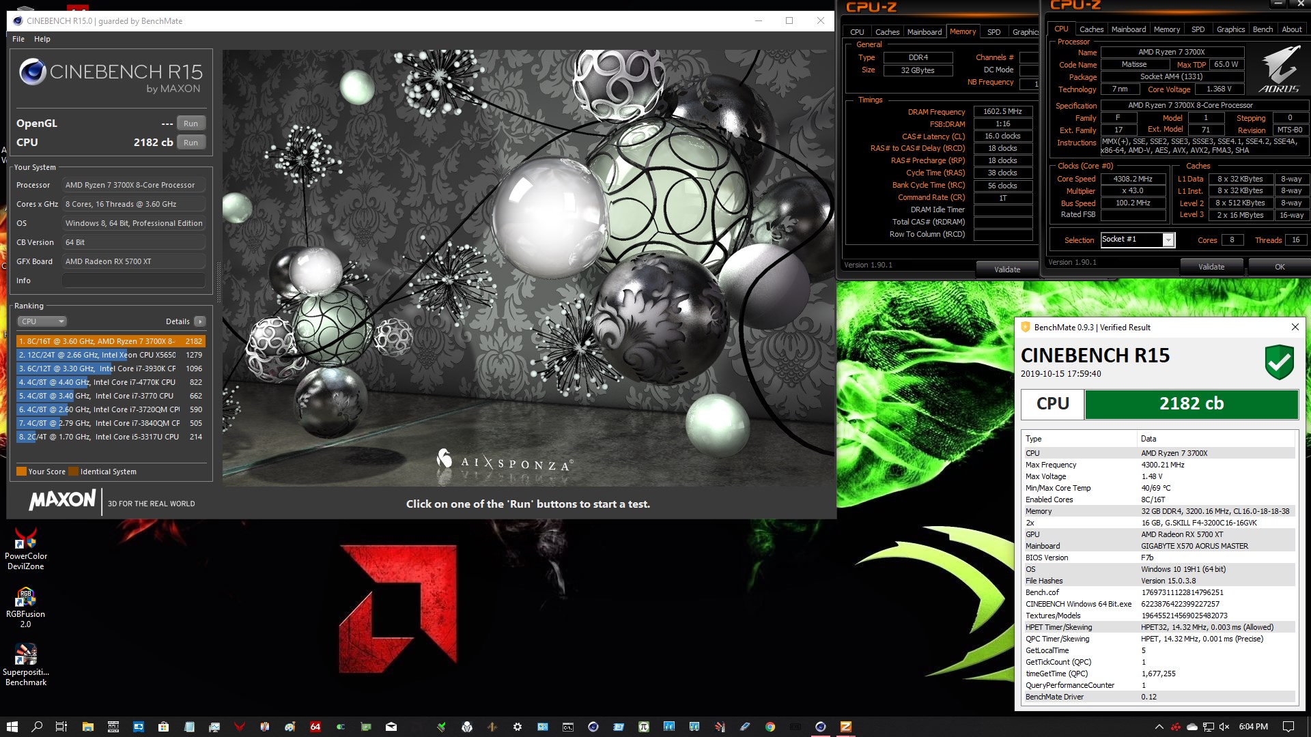Screen dimensions: 1311x737
Task: Expand the CPU ranking type dropdown
Action: [42, 321]
